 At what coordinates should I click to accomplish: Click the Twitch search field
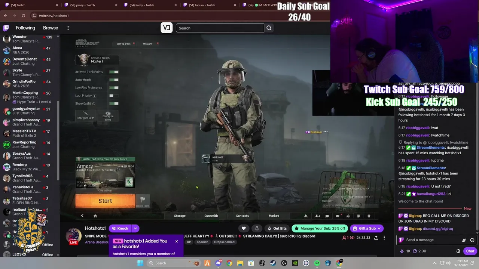click(x=220, y=28)
